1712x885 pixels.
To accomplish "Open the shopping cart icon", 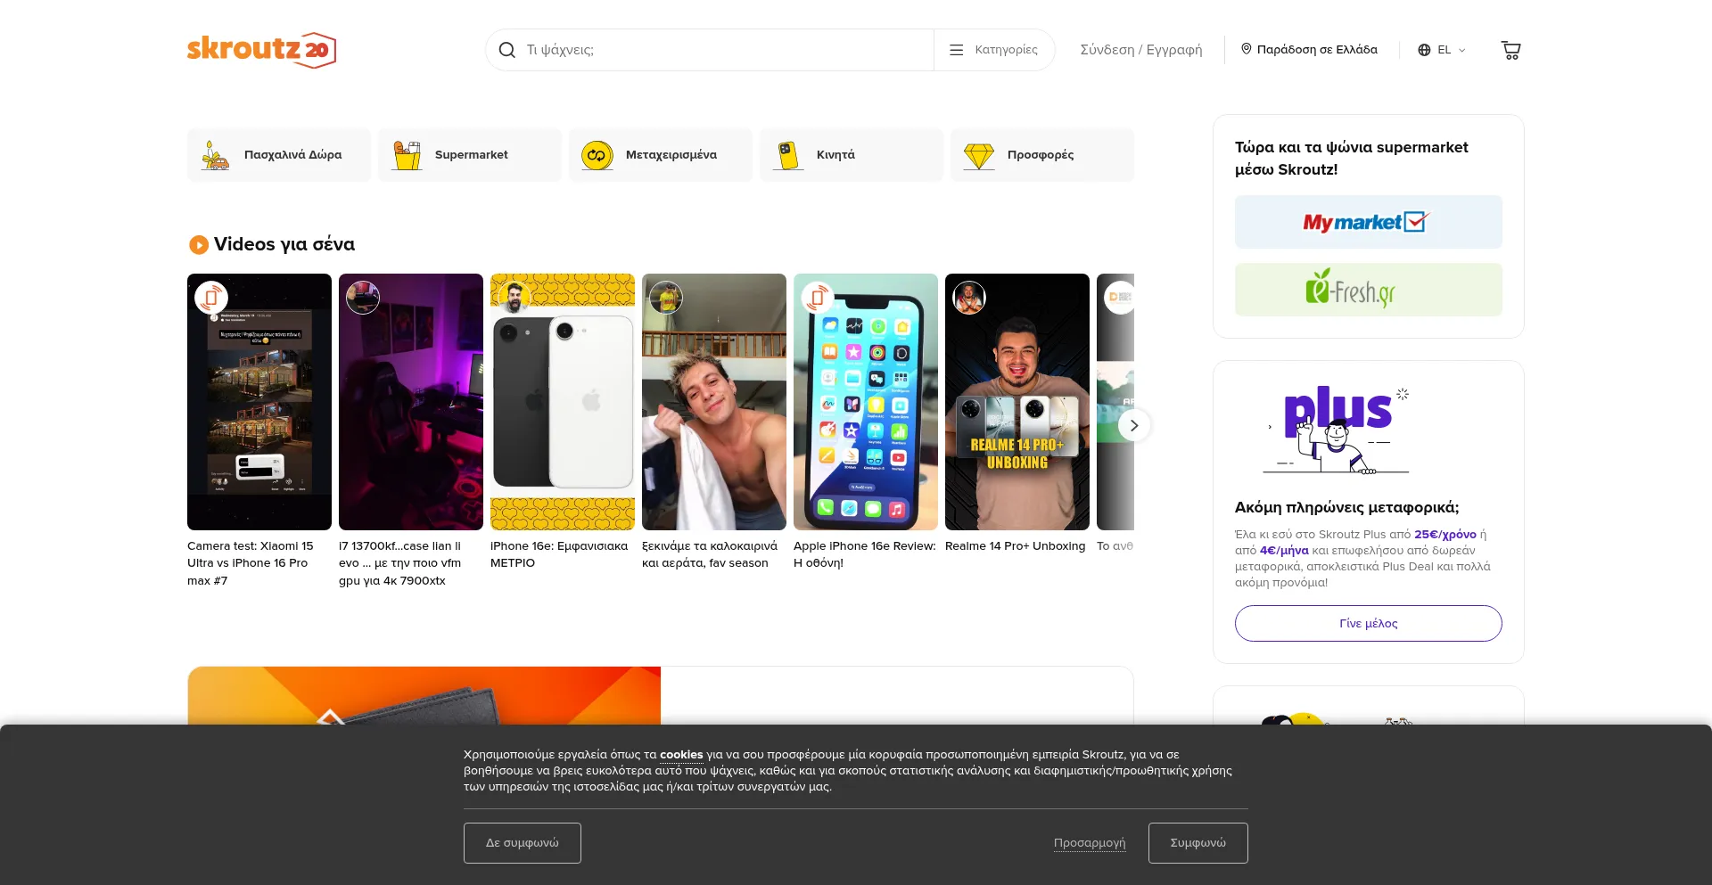I will [1510, 50].
